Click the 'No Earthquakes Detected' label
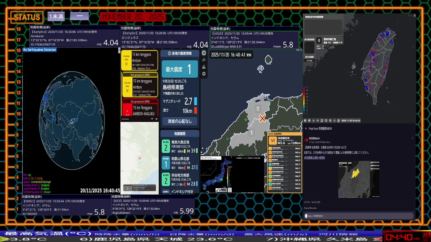The height and width of the screenshot is (242, 431). tap(39, 50)
